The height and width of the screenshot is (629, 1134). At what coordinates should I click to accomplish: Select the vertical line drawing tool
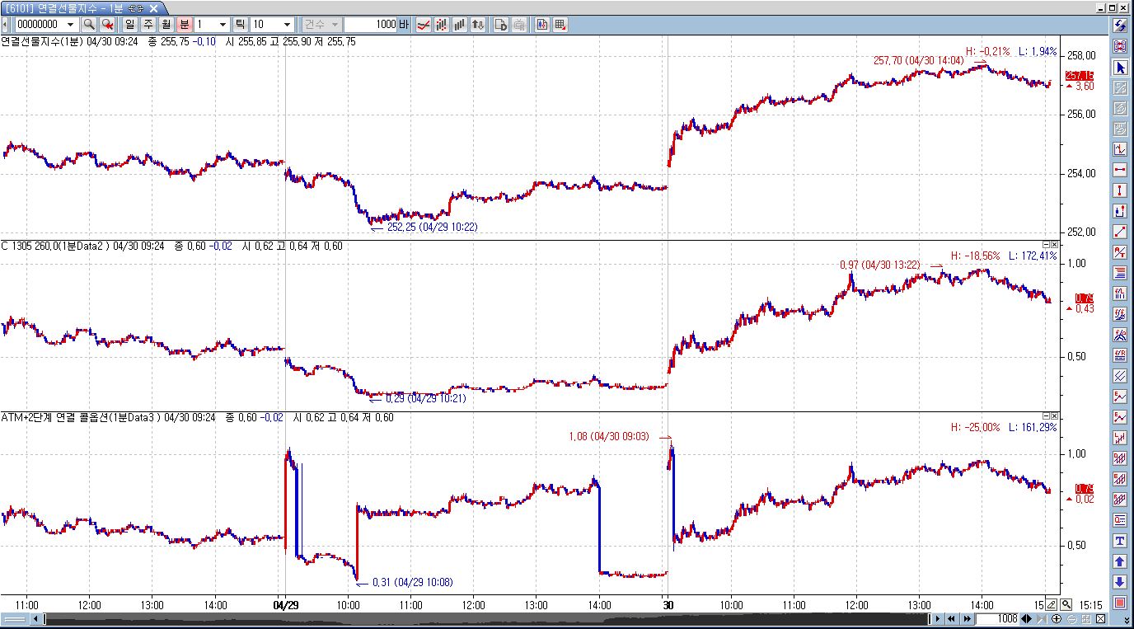click(x=1120, y=190)
